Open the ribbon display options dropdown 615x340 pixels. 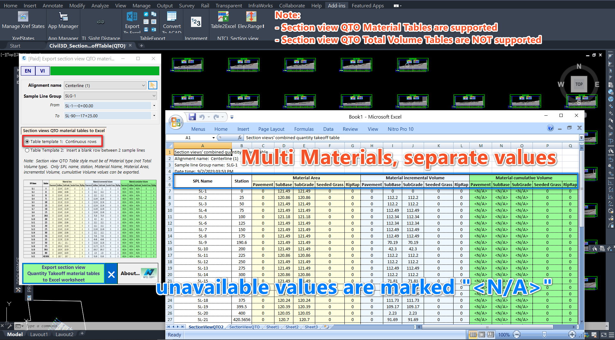[398, 5]
